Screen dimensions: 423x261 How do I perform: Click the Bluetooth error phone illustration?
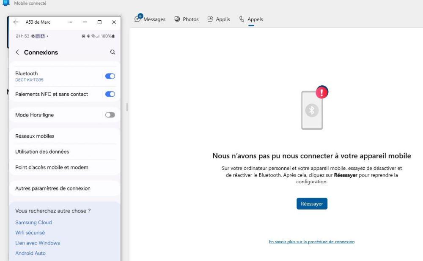[x=313, y=109]
